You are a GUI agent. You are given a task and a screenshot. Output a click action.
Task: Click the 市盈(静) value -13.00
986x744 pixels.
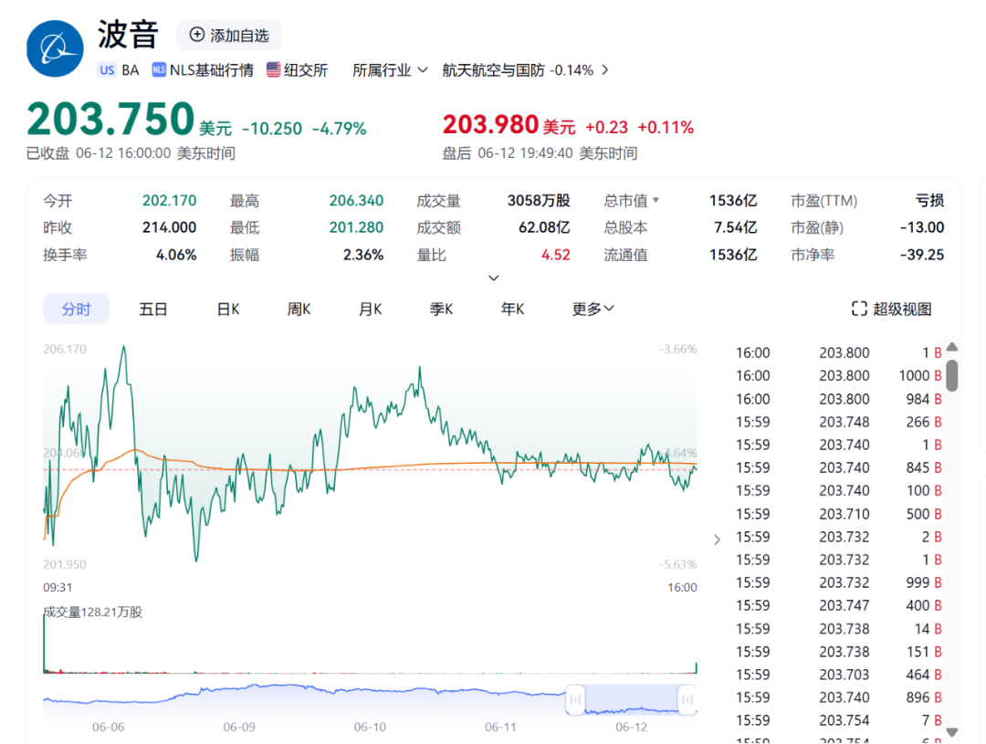[x=922, y=227]
